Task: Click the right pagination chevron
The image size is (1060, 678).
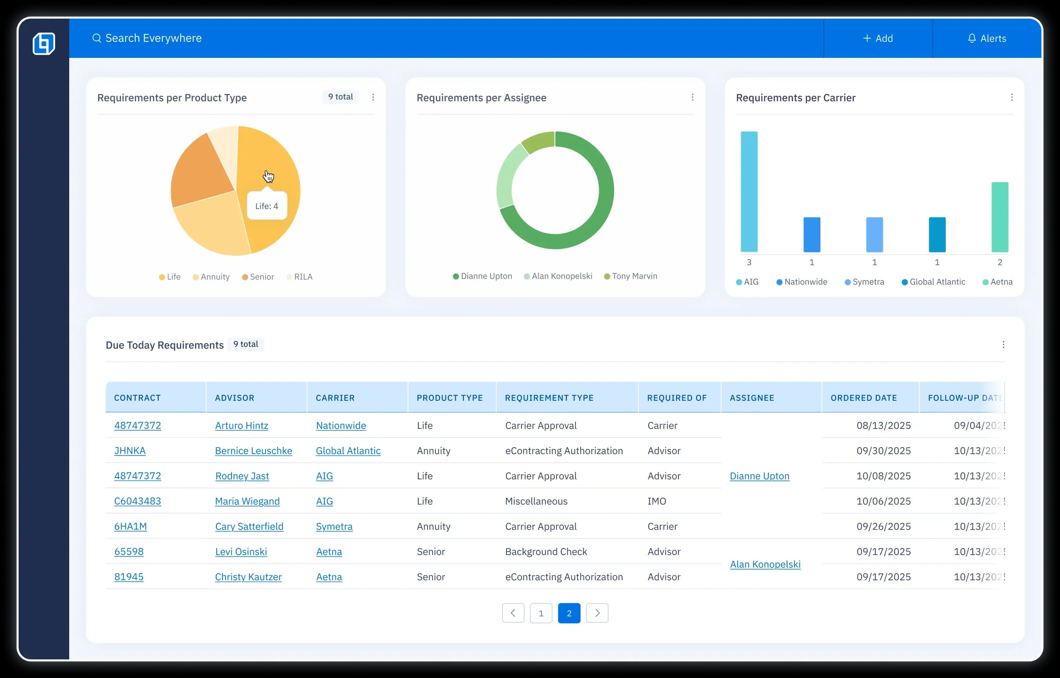Action: coord(597,613)
